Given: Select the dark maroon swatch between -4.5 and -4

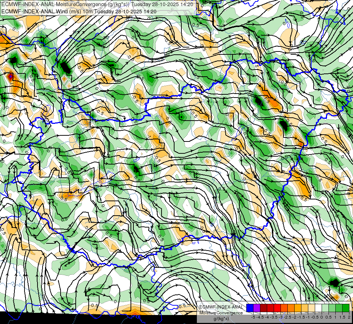Looking at the screenshot, I should 264,308.
